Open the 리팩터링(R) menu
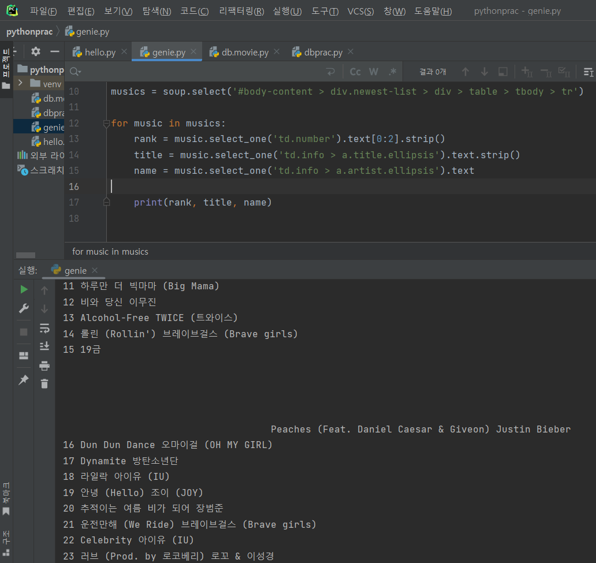The width and height of the screenshot is (596, 563). coord(241,11)
